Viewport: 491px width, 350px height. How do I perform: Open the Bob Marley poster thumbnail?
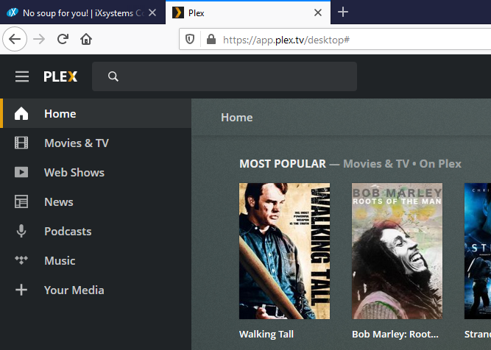tap(397, 251)
